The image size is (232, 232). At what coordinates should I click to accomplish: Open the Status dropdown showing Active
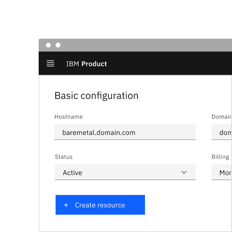coord(125,172)
